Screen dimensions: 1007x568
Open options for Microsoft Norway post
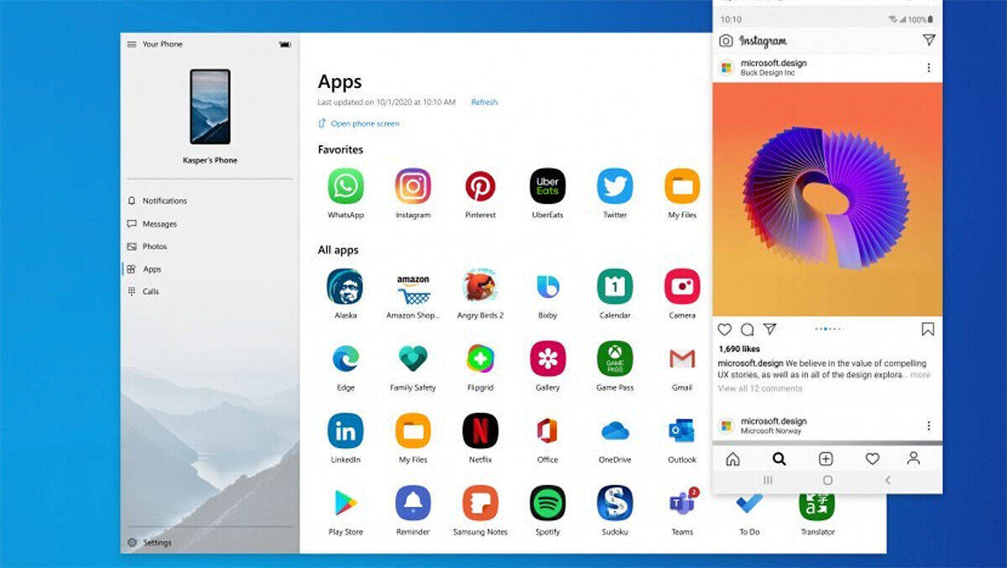(x=928, y=425)
